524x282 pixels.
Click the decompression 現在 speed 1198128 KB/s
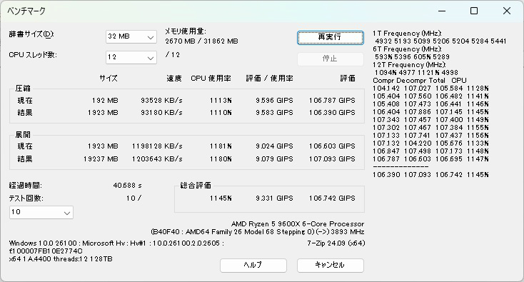pyautogui.click(x=157, y=146)
